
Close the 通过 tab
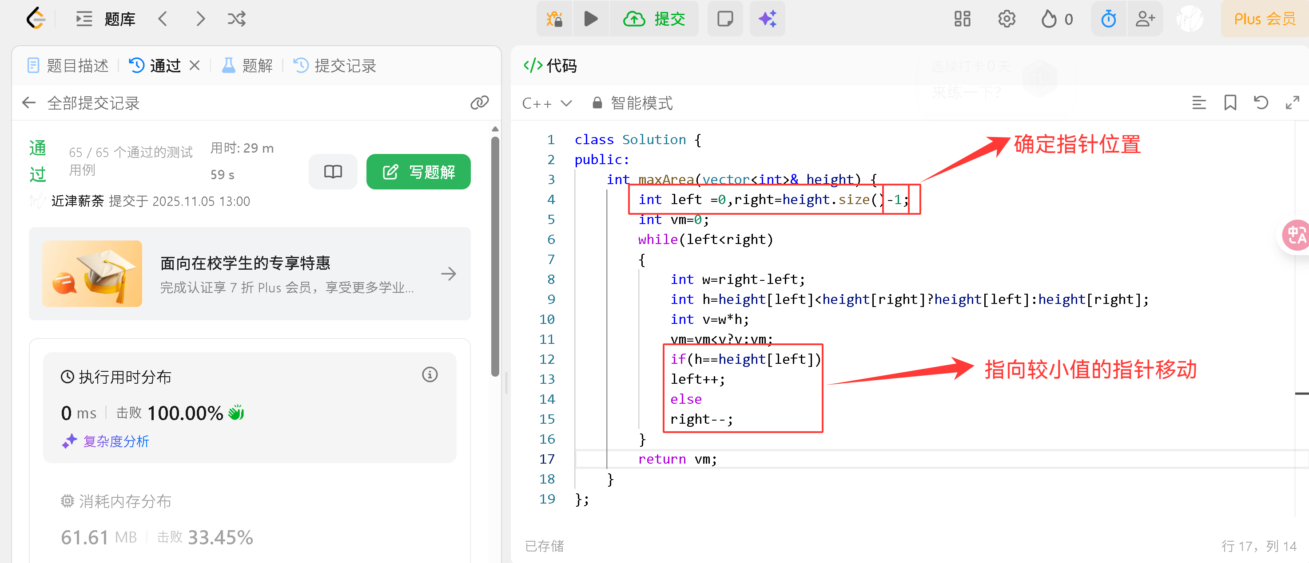click(x=195, y=66)
